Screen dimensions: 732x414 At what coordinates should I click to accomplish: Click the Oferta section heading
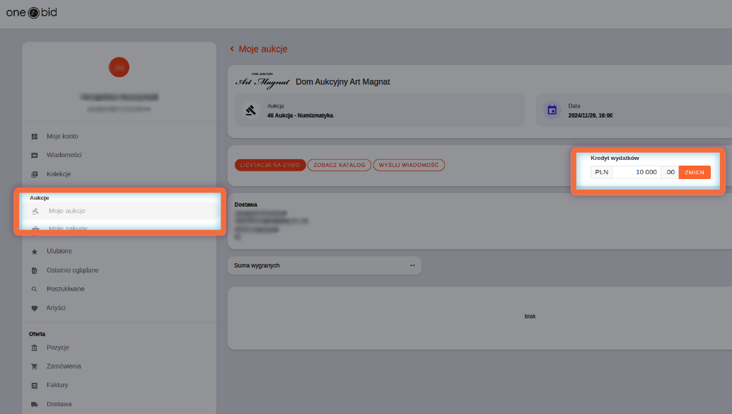tap(37, 334)
